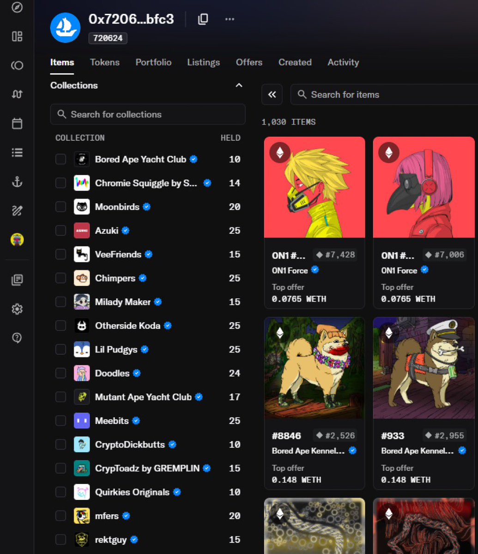Image resolution: width=478 pixels, height=554 pixels.
Task: Switch to the Created tab
Action: click(295, 62)
